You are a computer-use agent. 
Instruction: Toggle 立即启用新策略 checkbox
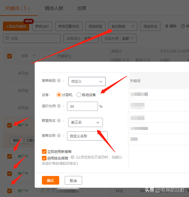tap(44, 151)
